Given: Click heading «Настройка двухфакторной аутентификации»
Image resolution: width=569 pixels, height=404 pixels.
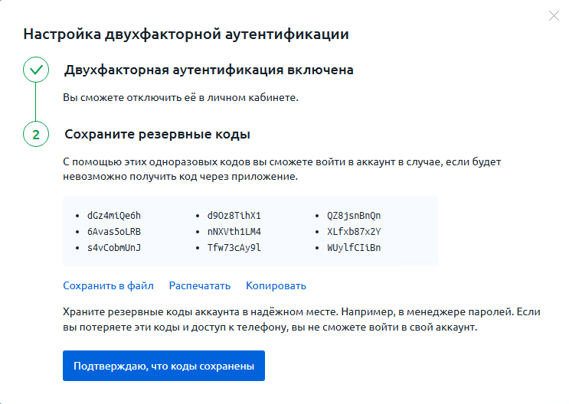Looking at the screenshot, I should point(186,34).
